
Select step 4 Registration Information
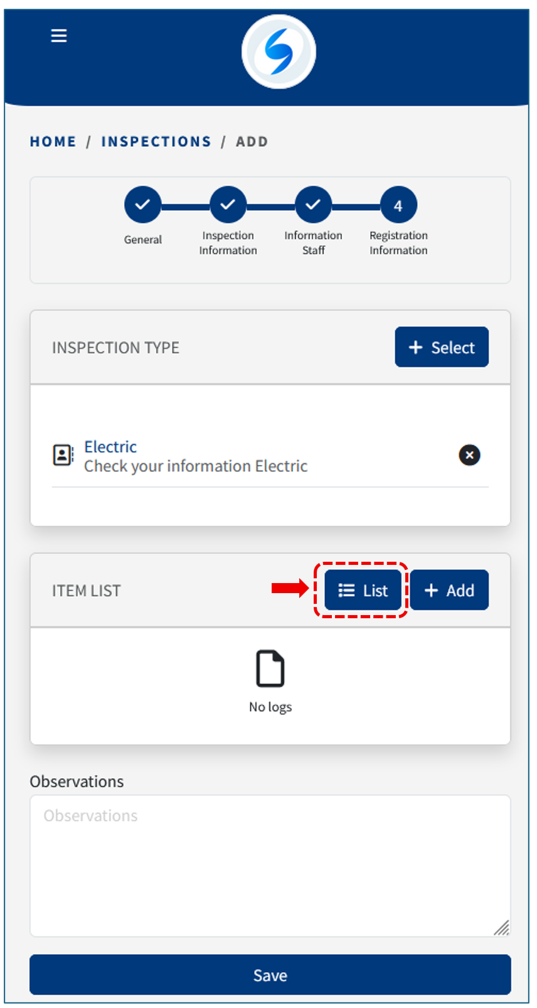pos(398,205)
